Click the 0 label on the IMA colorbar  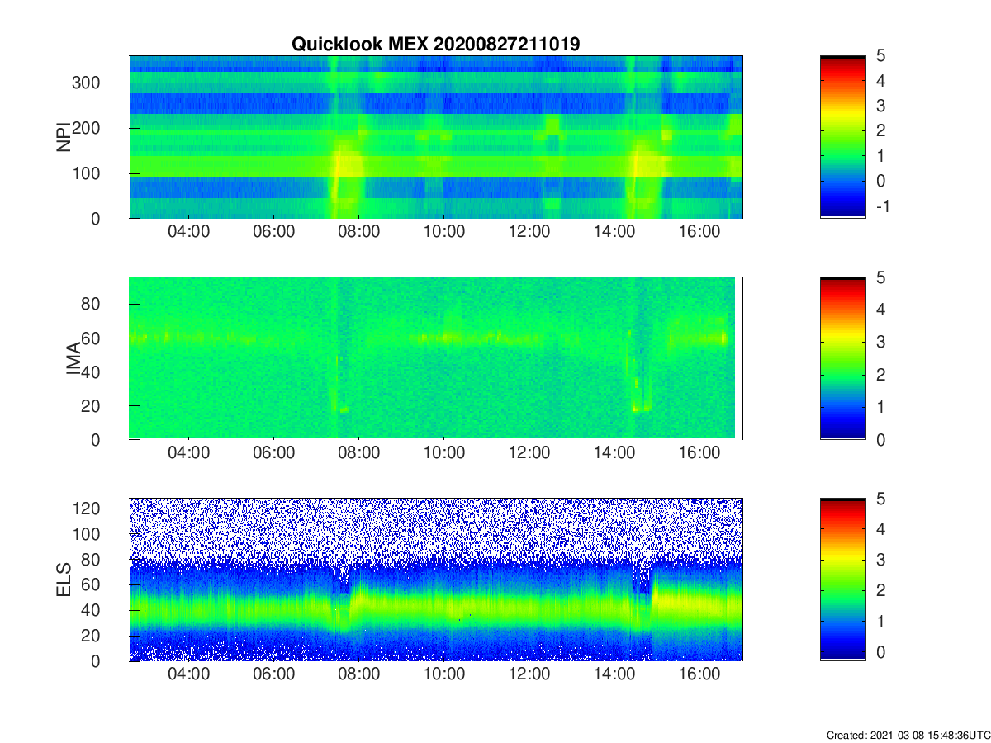pyautogui.click(x=881, y=439)
